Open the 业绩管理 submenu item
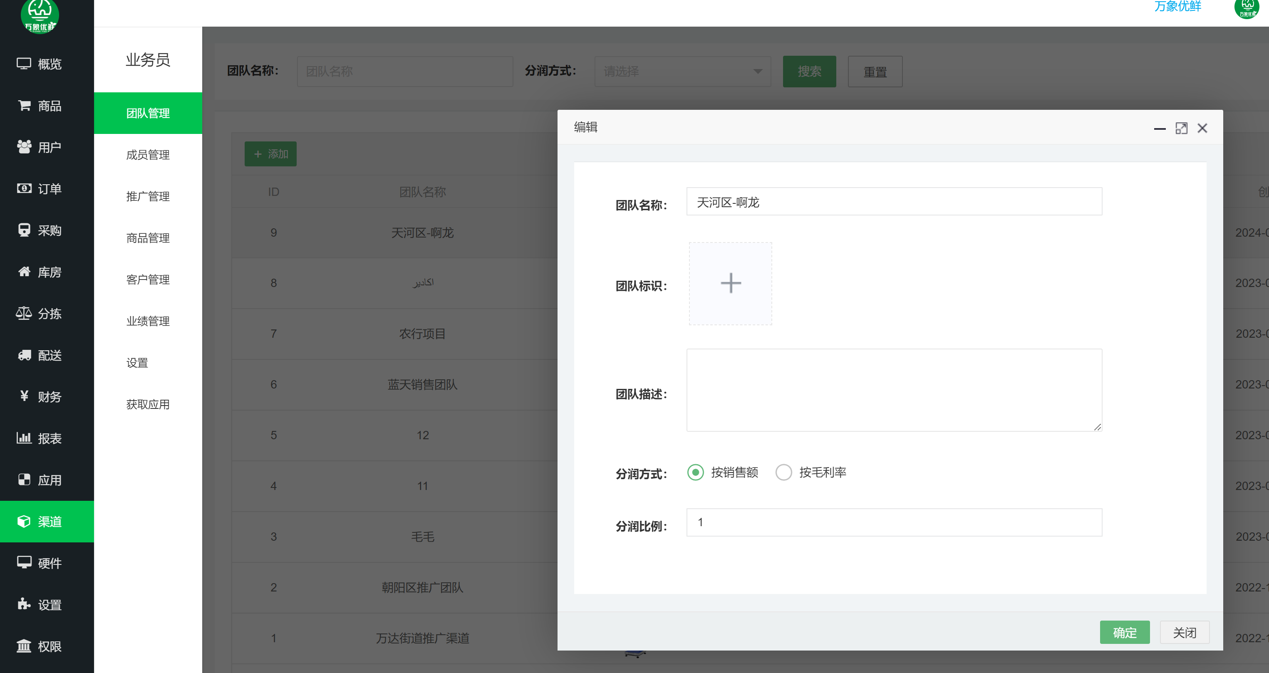The height and width of the screenshot is (673, 1269). tap(148, 321)
